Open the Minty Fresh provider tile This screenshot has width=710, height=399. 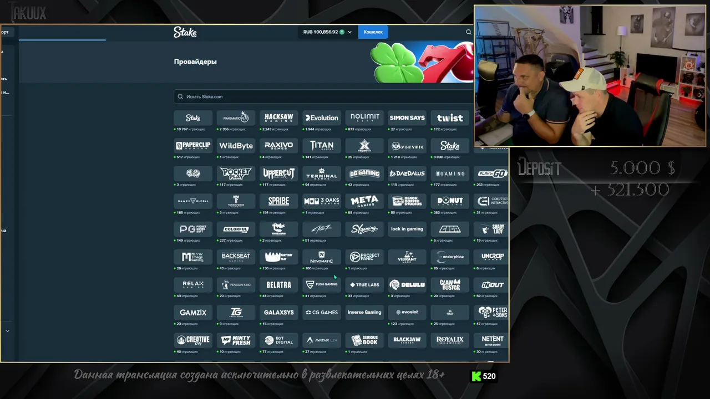(236, 340)
